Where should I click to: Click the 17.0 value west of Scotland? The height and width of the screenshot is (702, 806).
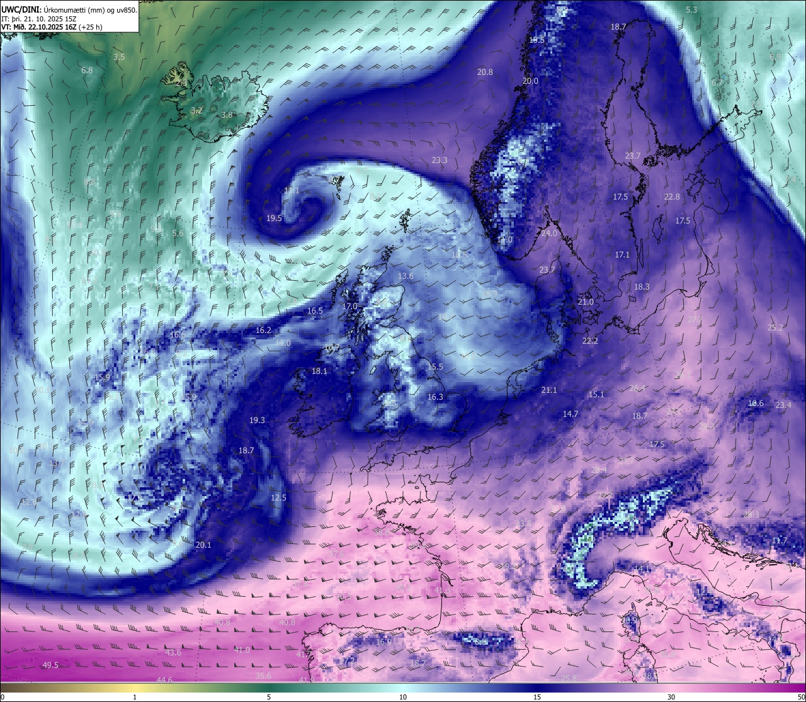[349, 307]
